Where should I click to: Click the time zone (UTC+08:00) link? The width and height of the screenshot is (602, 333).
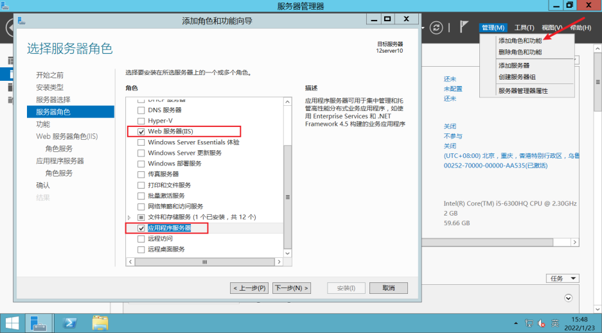[x=511, y=156]
